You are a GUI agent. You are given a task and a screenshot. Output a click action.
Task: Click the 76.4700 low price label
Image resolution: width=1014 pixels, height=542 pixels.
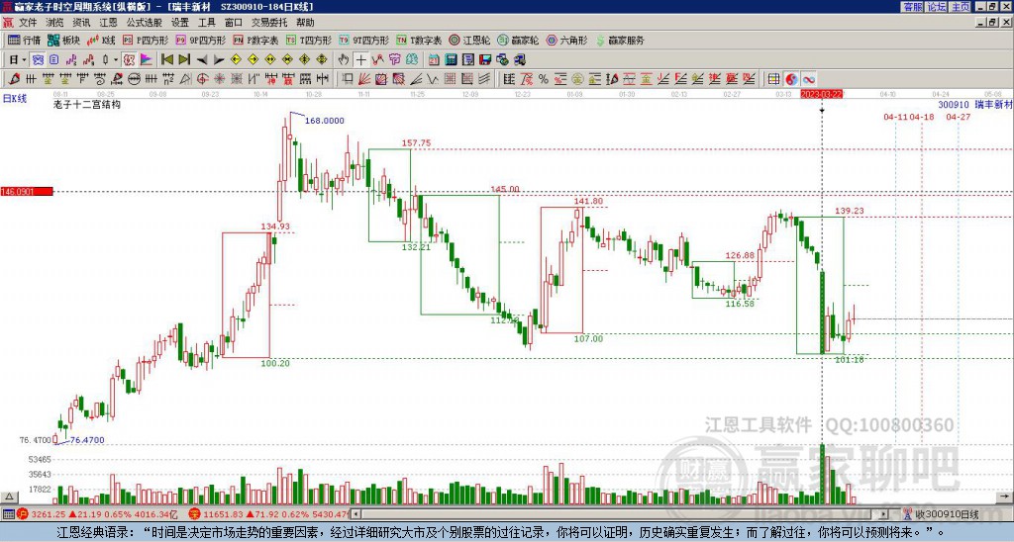(x=87, y=440)
